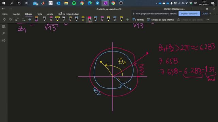Open the red pen's options dropdown
This screenshot has width=218, height=122.
(x=91, y=22)
